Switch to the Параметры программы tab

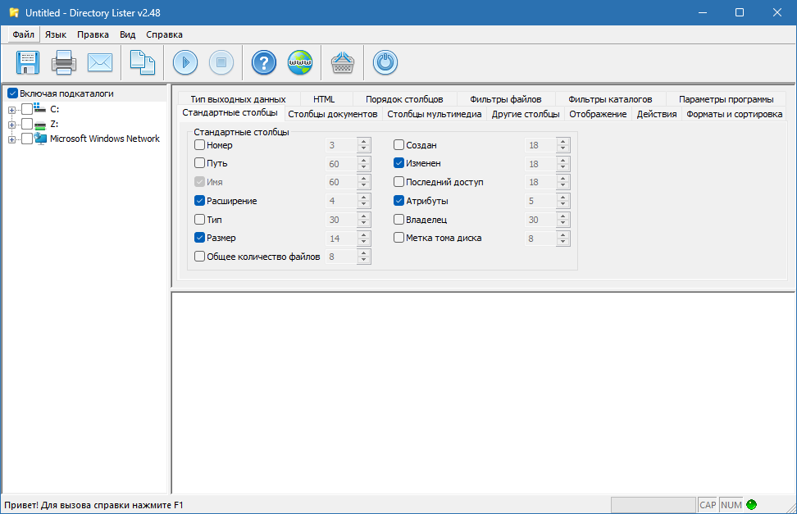coord(726,99)
